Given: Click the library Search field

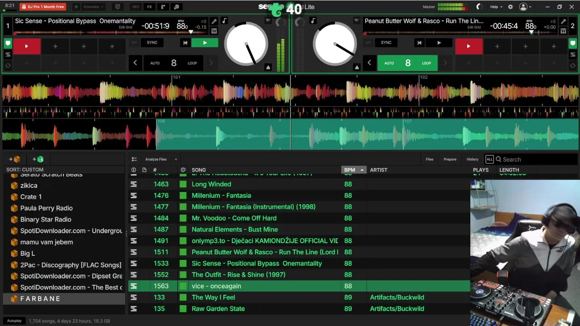Looking at the screenshot, I should (537, 159).
